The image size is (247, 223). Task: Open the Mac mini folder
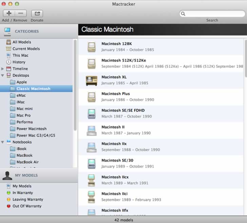pyautogui.click(x=13, y=109)
